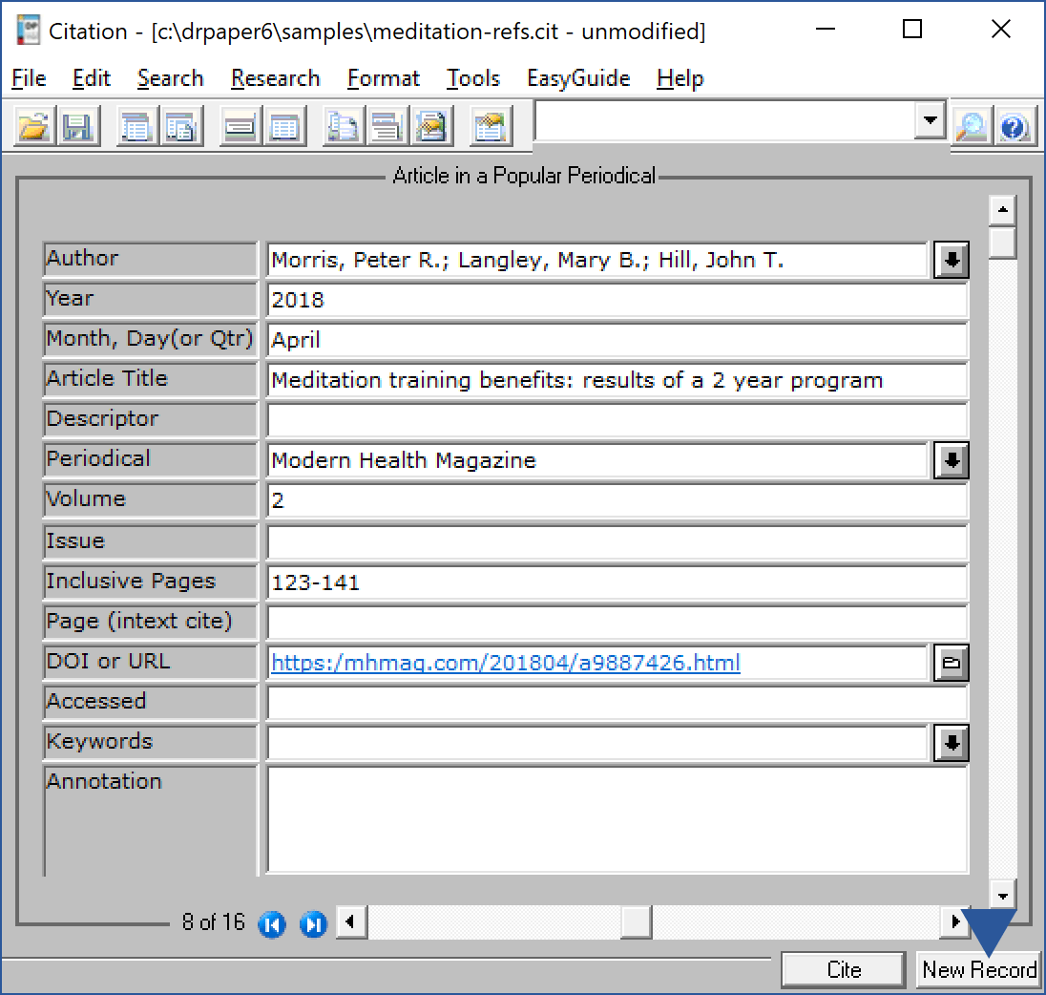Expand the Keywords dropdown arrow
Image resolution: width=1046 pixels, height=995 pixels.
point(951,743)
